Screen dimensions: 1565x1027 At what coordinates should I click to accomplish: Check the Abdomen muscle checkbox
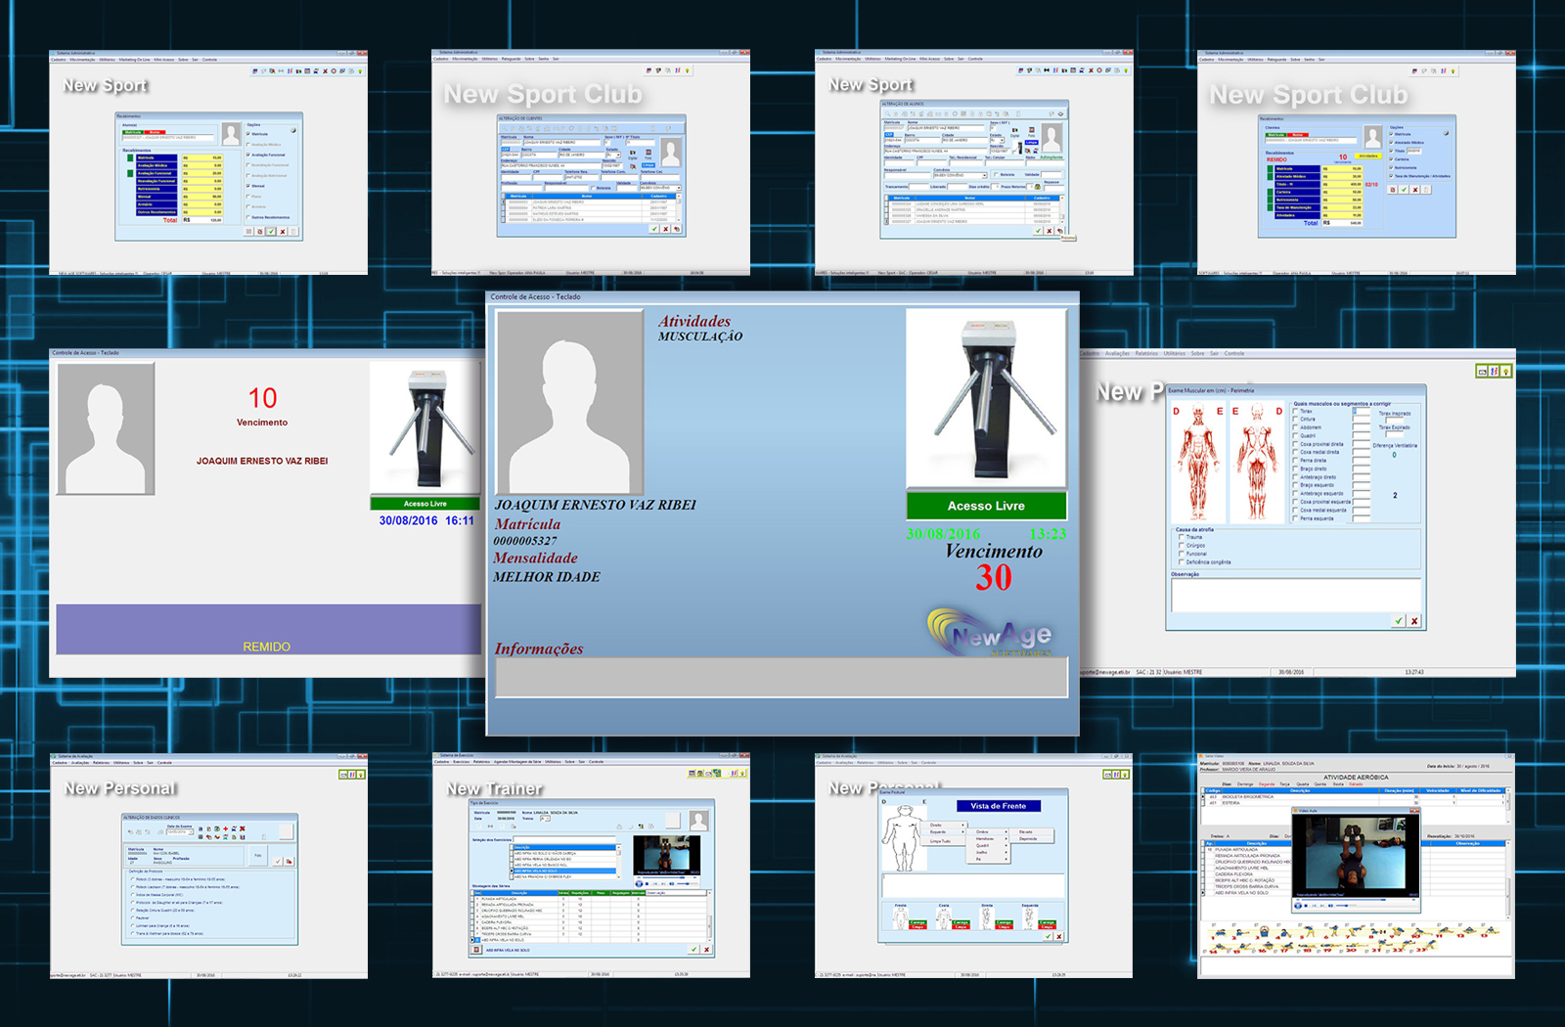click(1295, 427)
